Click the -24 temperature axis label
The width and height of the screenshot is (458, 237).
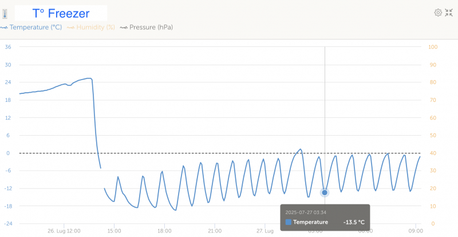click(7, 224)
